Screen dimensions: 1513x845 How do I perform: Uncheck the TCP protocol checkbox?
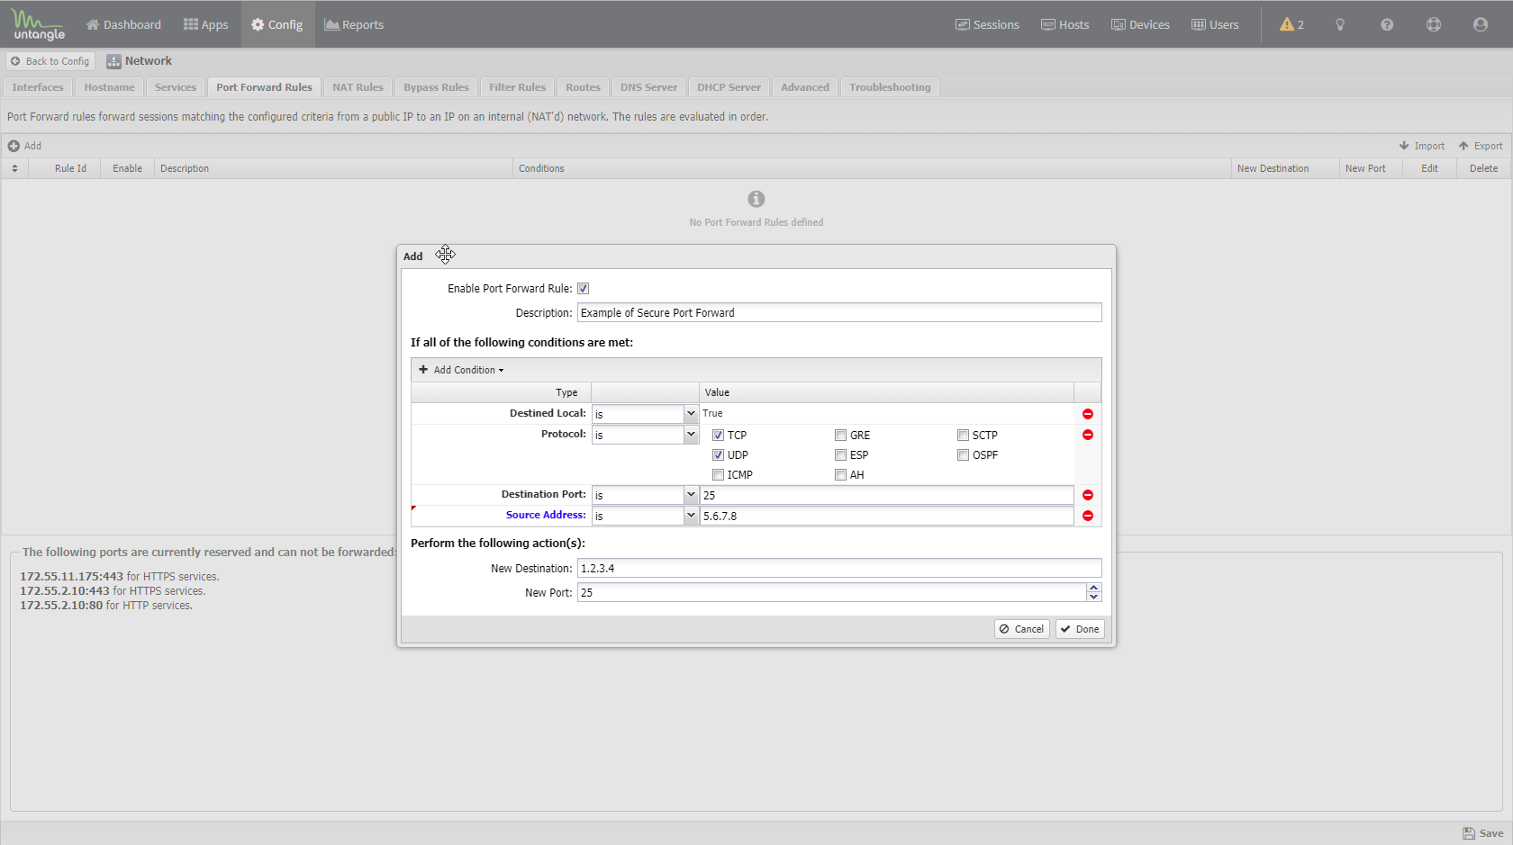click(718, 435)
